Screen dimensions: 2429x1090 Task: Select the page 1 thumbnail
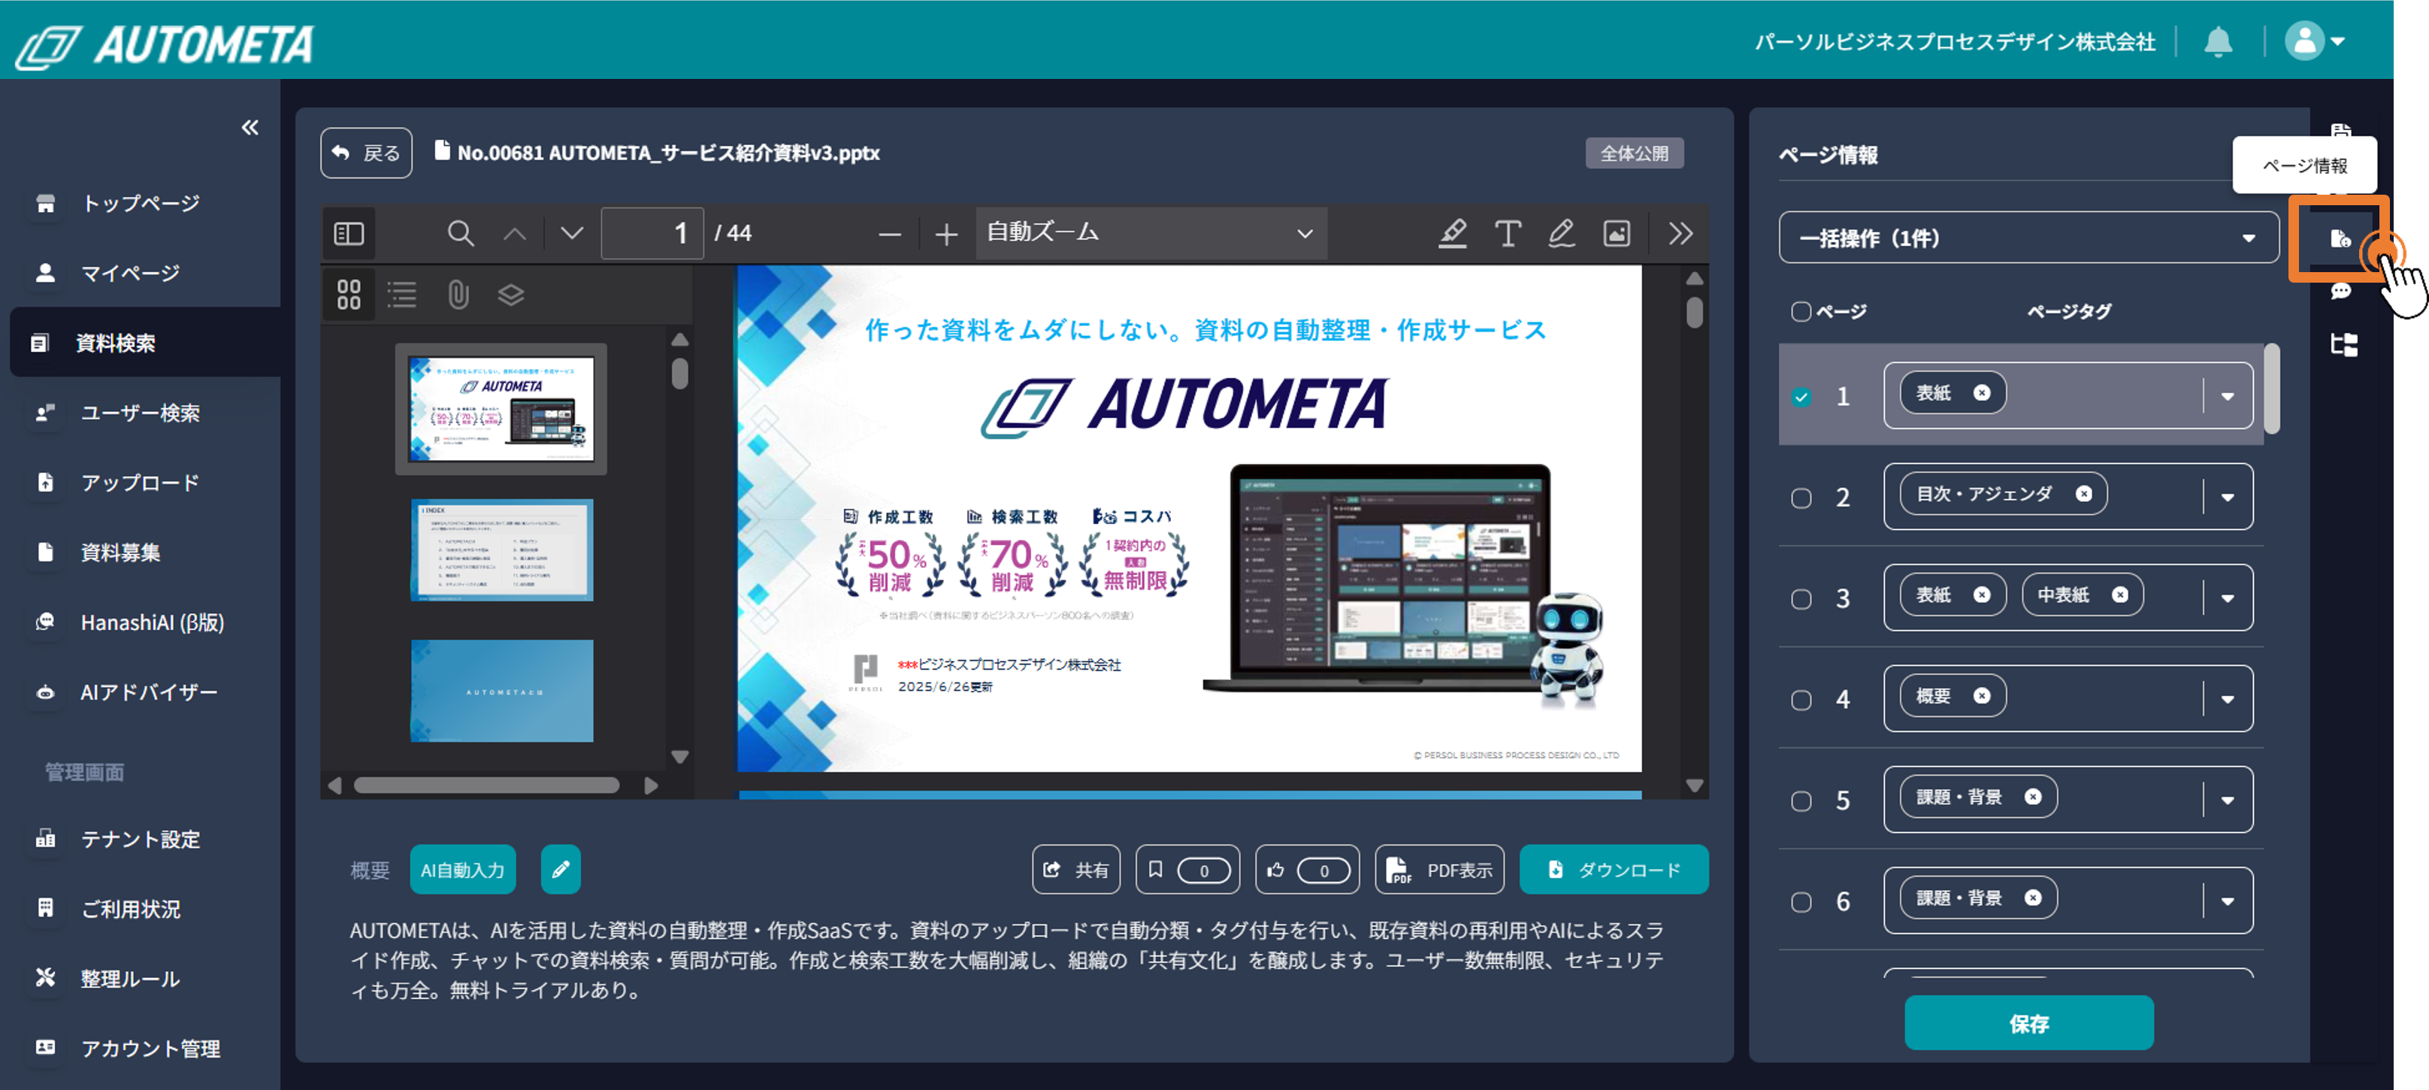(x=501, y=409)
